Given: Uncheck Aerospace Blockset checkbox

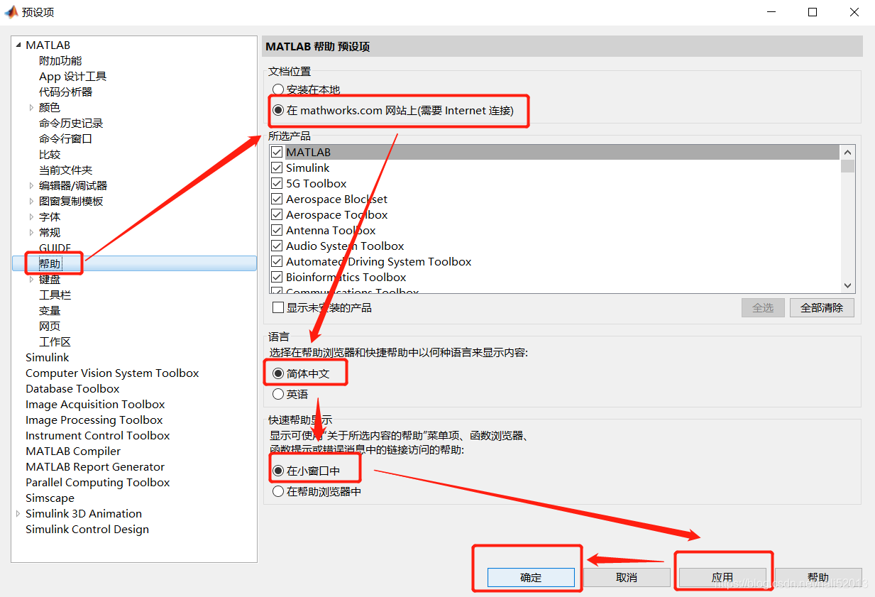Looking at the screenshot, I should pos(277,199).
